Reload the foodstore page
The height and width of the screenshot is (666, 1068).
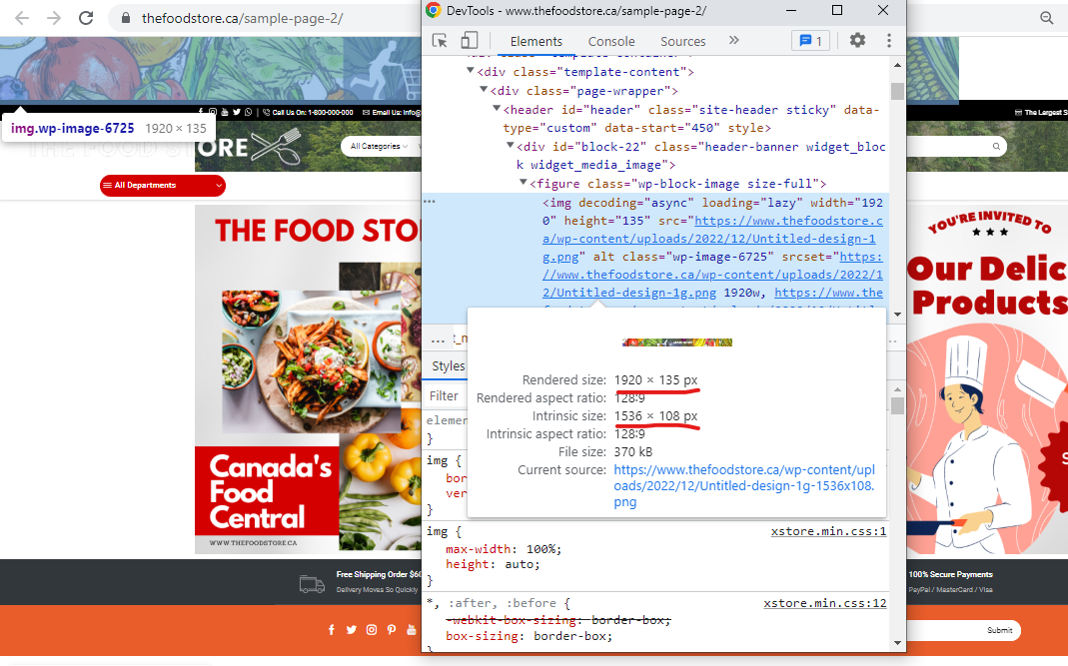pos(86,18)
